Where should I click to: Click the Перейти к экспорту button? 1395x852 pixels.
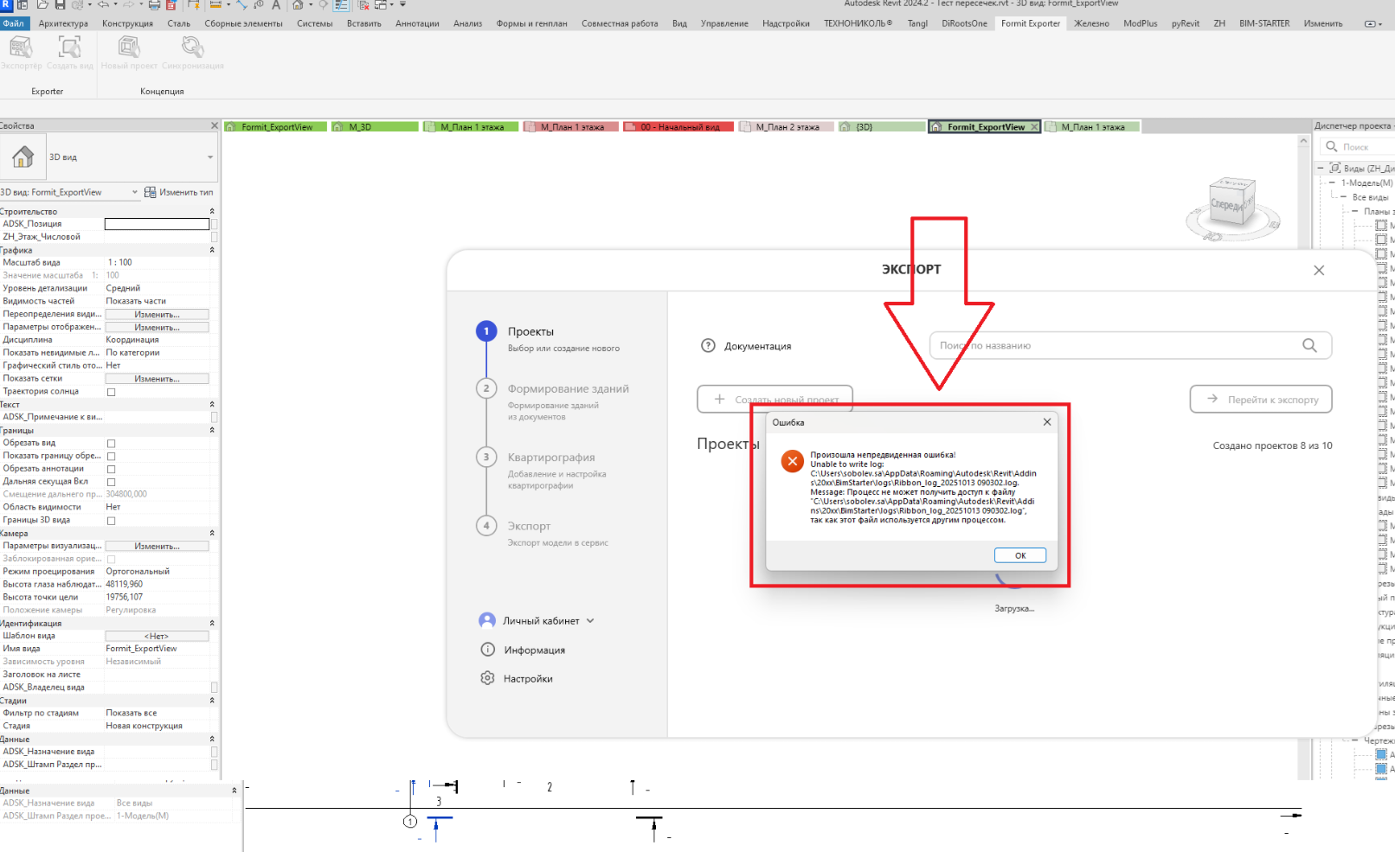pyautogui.click(x=1261, y=400)
